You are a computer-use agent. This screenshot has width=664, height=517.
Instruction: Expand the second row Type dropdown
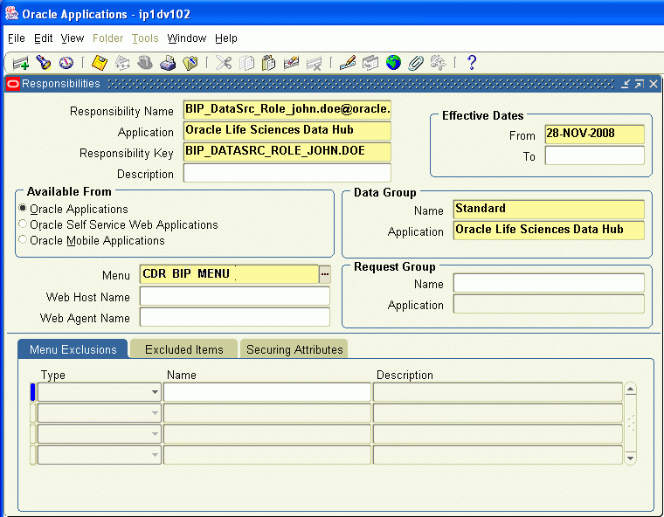pyautogui.click(x=155, y=413)
